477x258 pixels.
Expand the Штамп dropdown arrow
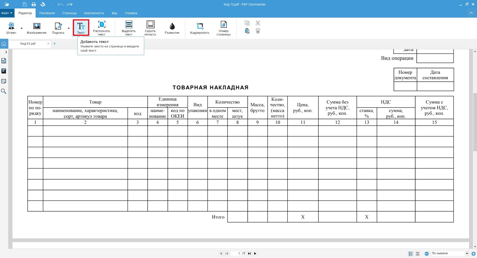click(x=21, y=29)
